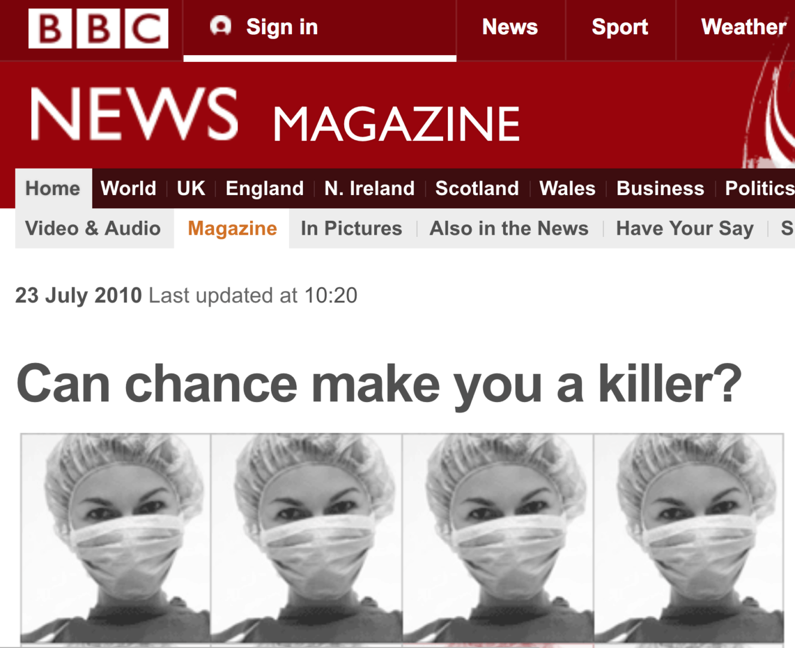Open the Weather section
Image resolution: width=795 pixels, height=648 pixels.
point(743,27)
